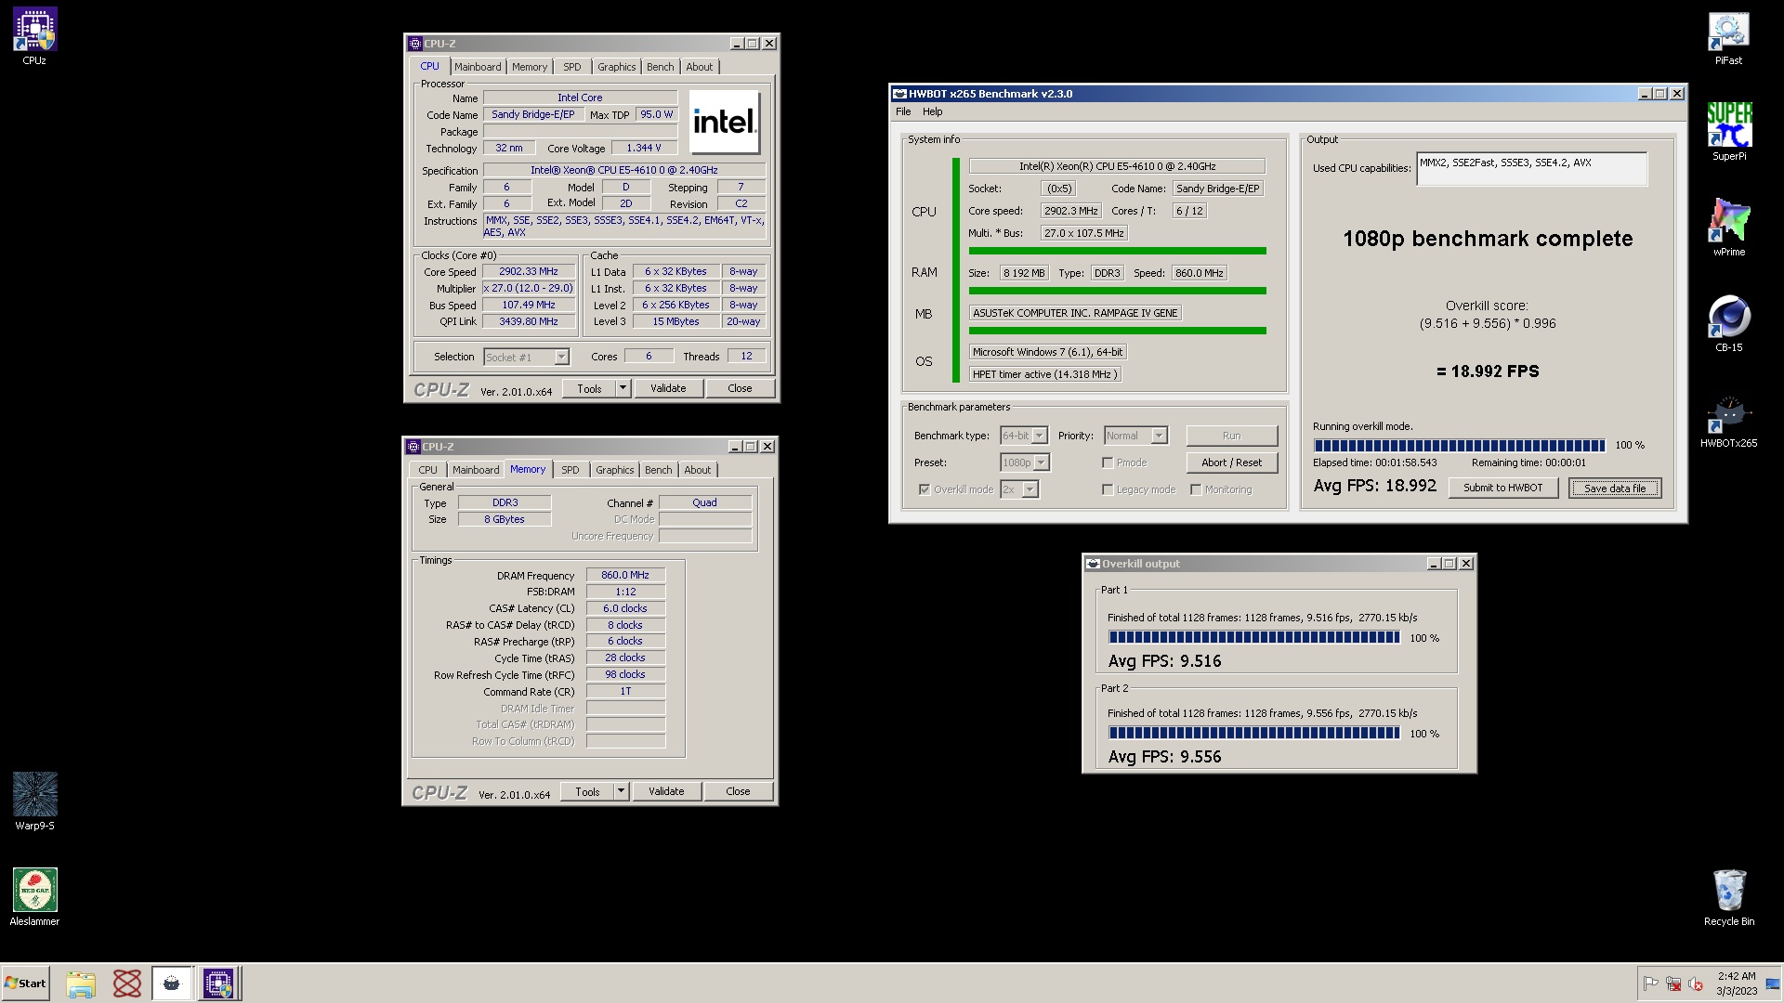Open the Warp9-S desktop icon

tap(34, 801)
